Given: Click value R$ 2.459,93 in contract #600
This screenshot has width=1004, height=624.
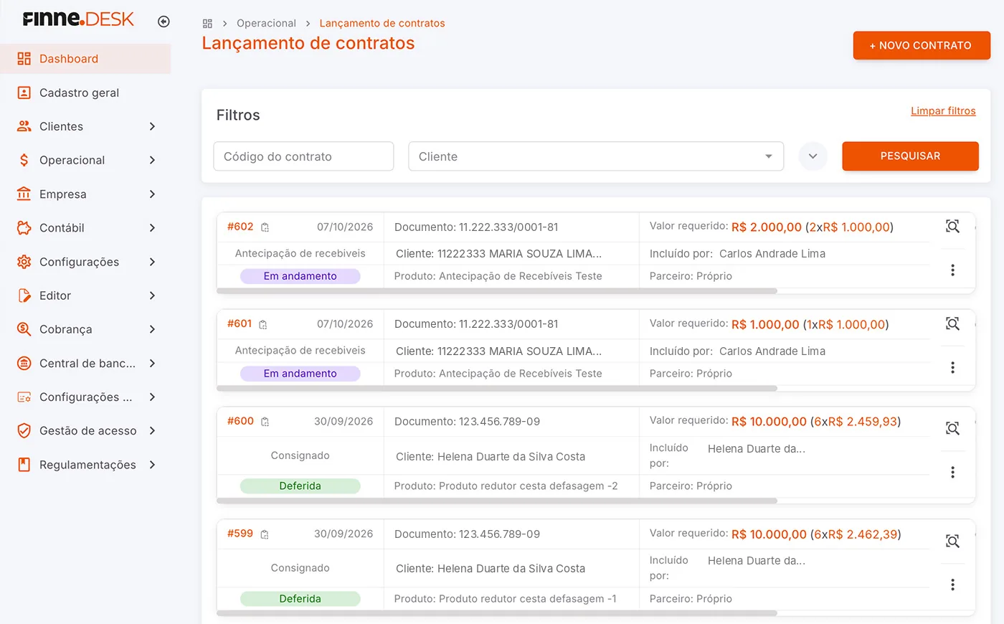Looking at the screenshot, I should point(863,422).
